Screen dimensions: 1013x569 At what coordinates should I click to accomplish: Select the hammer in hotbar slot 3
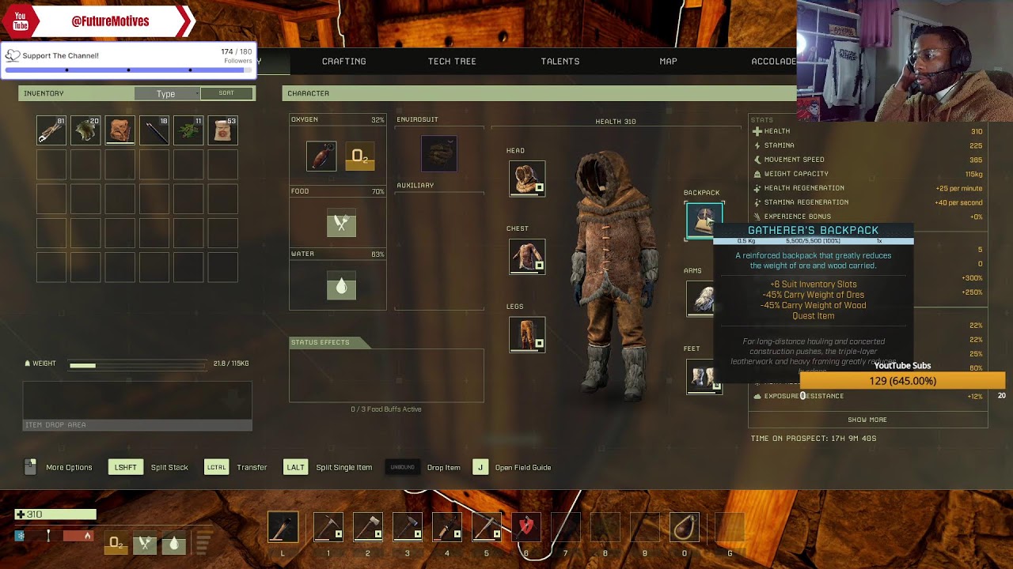coord(407,528)
